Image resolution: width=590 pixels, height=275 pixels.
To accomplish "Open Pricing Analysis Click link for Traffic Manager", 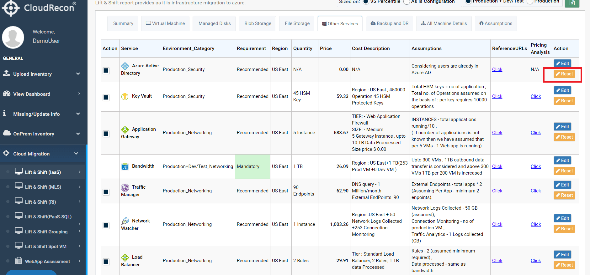I will click(536, 191).
